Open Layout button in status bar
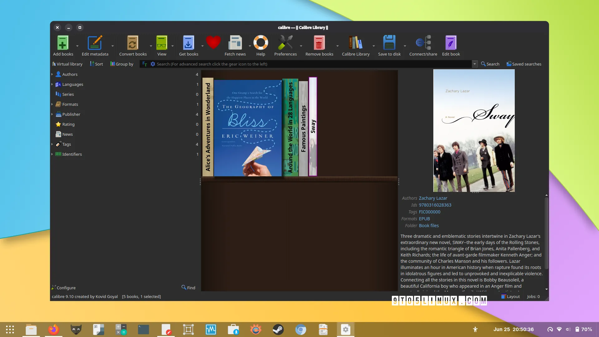The height and width of the screenshot is (337, 599). tap(510, 296)
